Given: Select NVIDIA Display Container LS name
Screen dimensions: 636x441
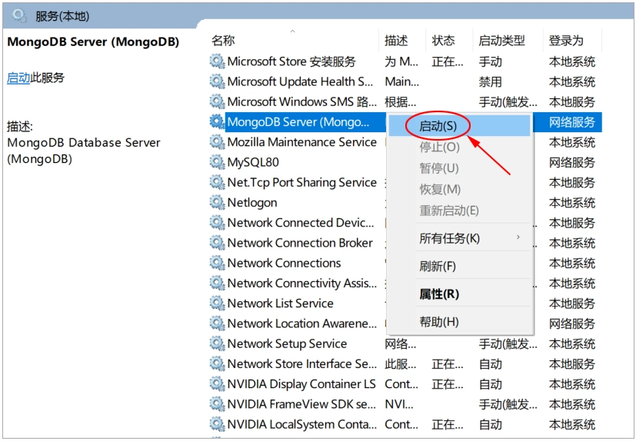Looking at the screenshot, I should (301, 384).
